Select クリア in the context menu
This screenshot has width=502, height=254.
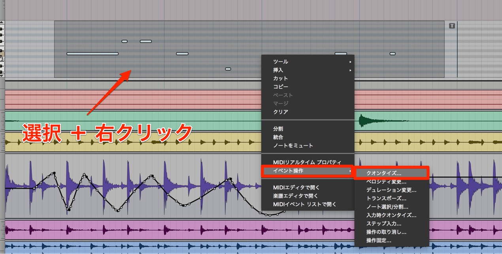[308, 112]
